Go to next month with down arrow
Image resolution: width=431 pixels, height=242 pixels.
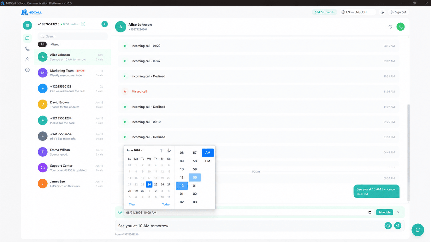[169, 151]
